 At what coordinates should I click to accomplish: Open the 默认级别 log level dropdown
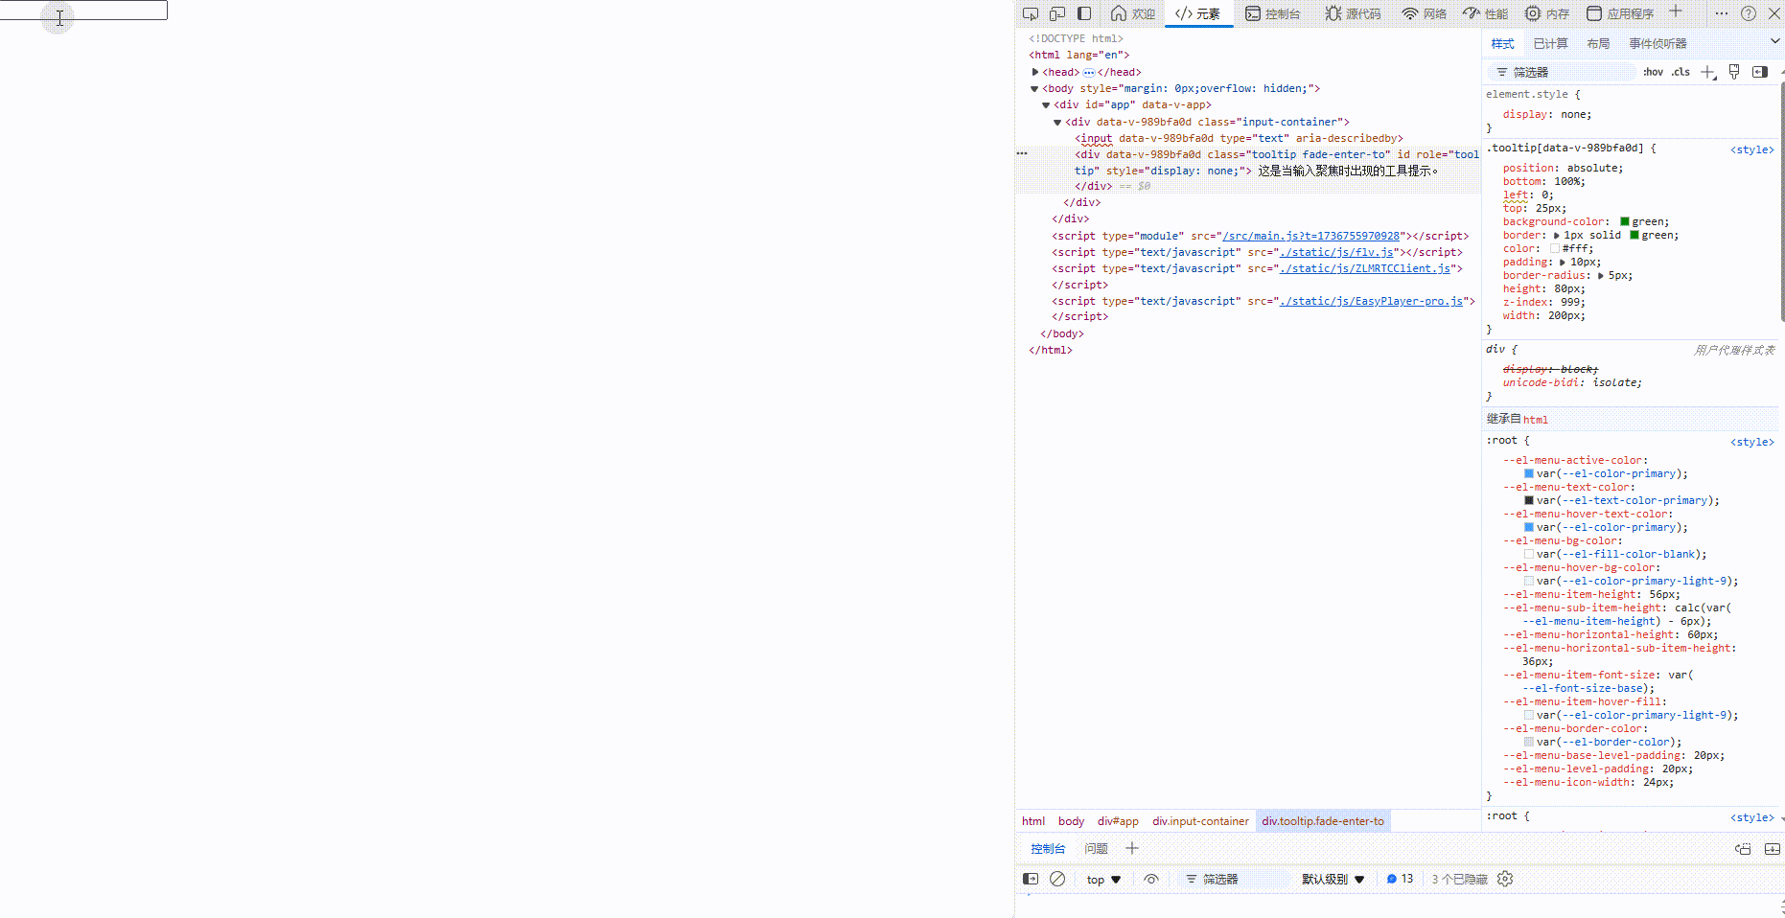coord(1333,880)
